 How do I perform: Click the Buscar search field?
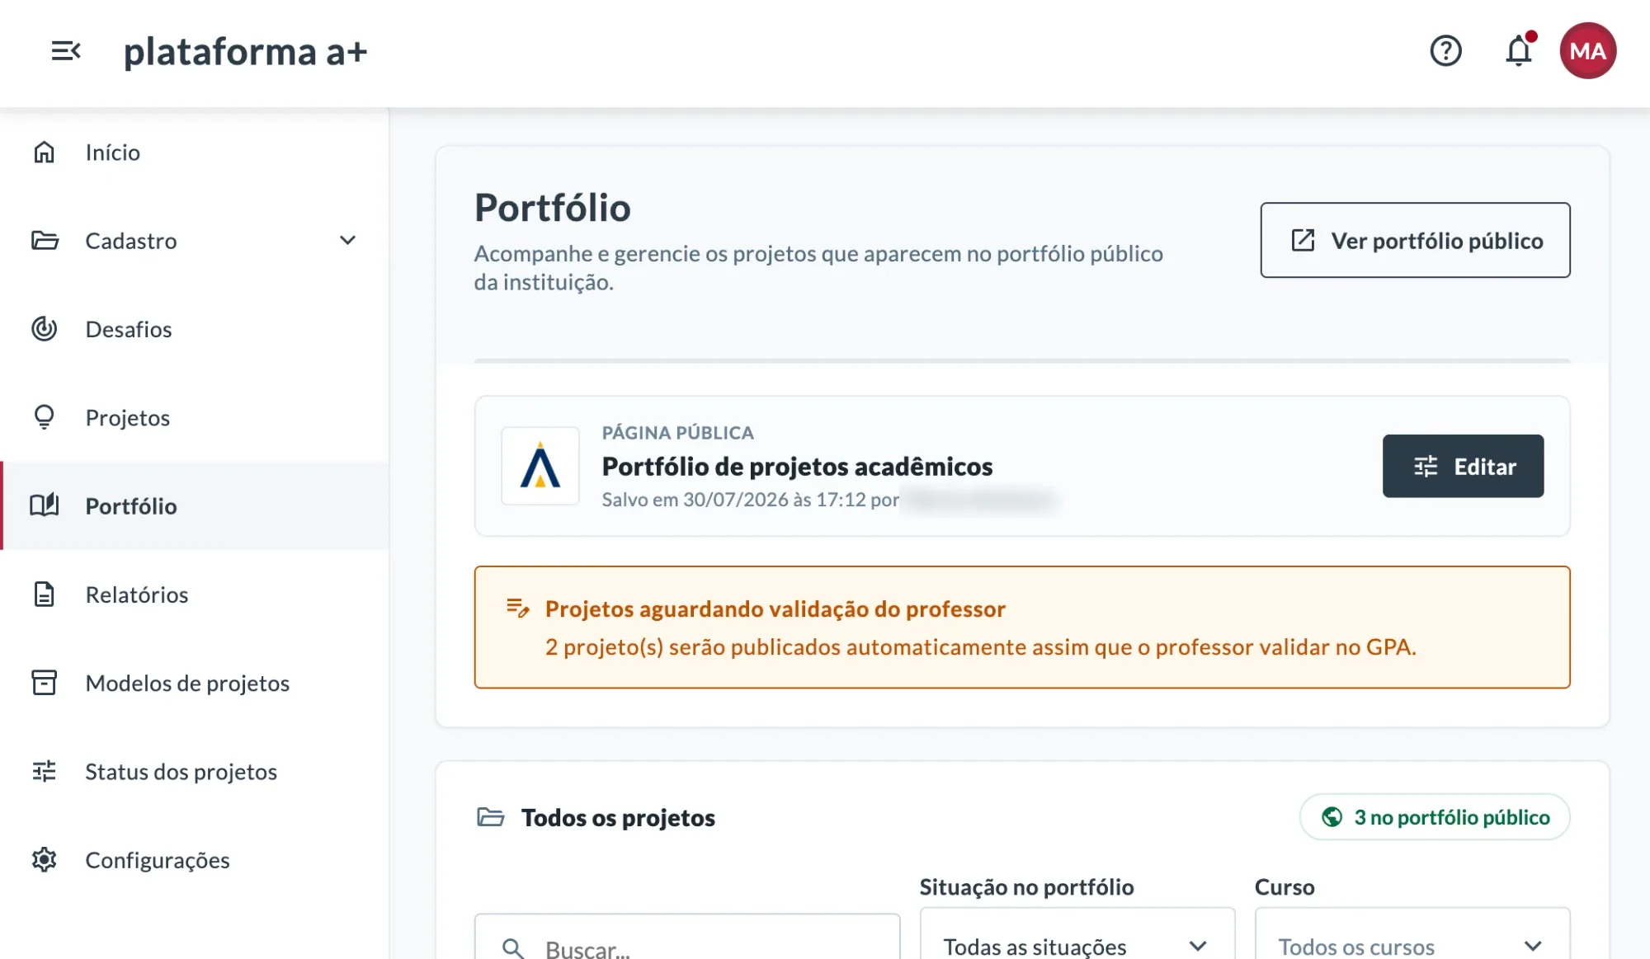click(x=686, y=937)
